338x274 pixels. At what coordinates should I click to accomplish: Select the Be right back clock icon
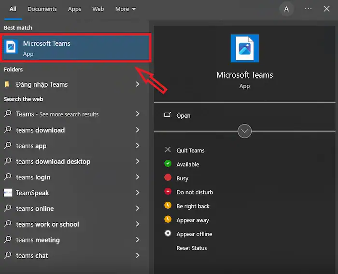click(x=168, y=206)
